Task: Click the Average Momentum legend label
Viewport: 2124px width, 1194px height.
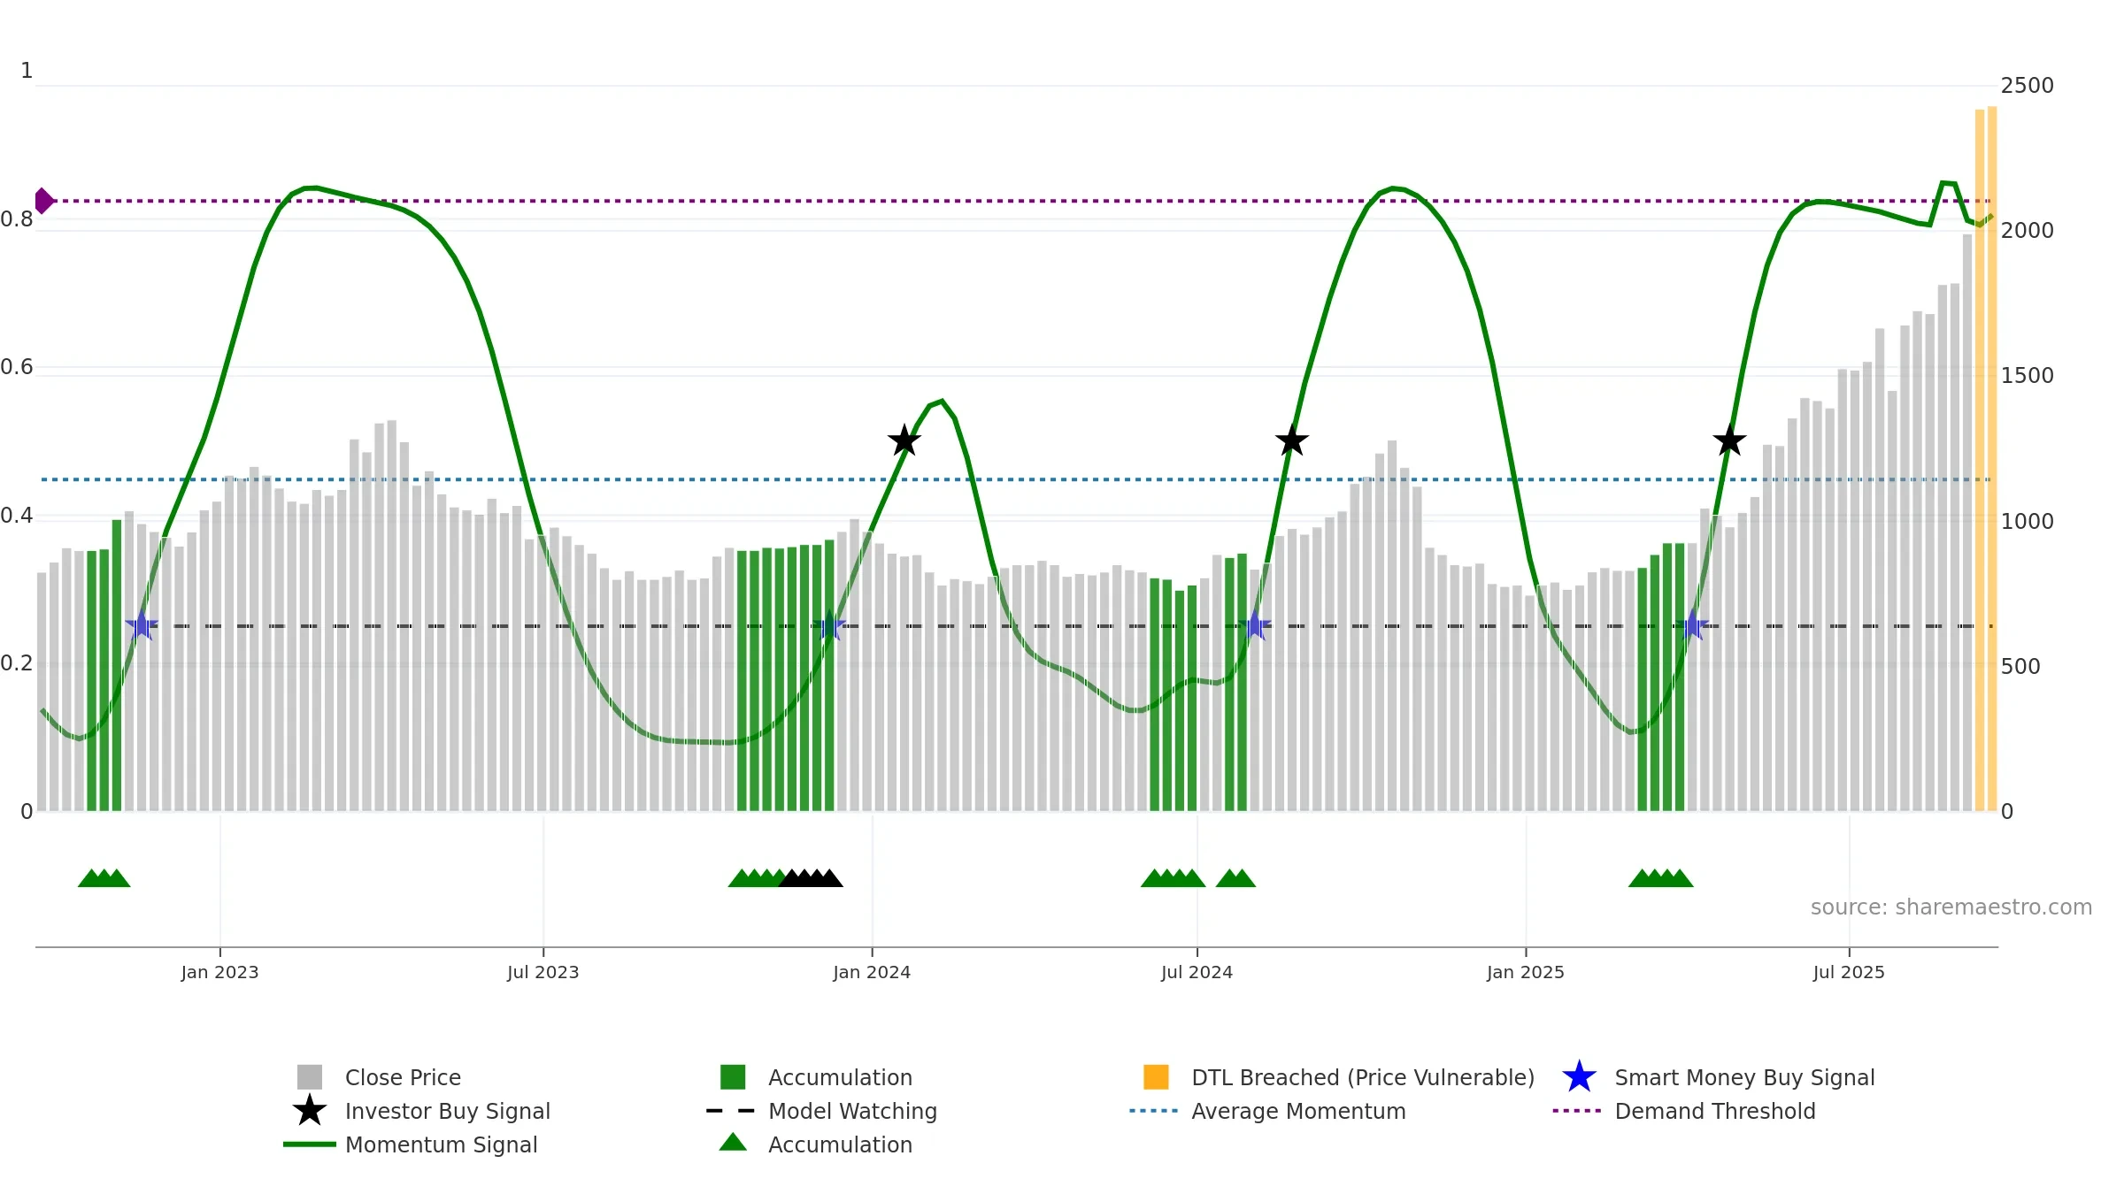Action: pos(1298,1111)
